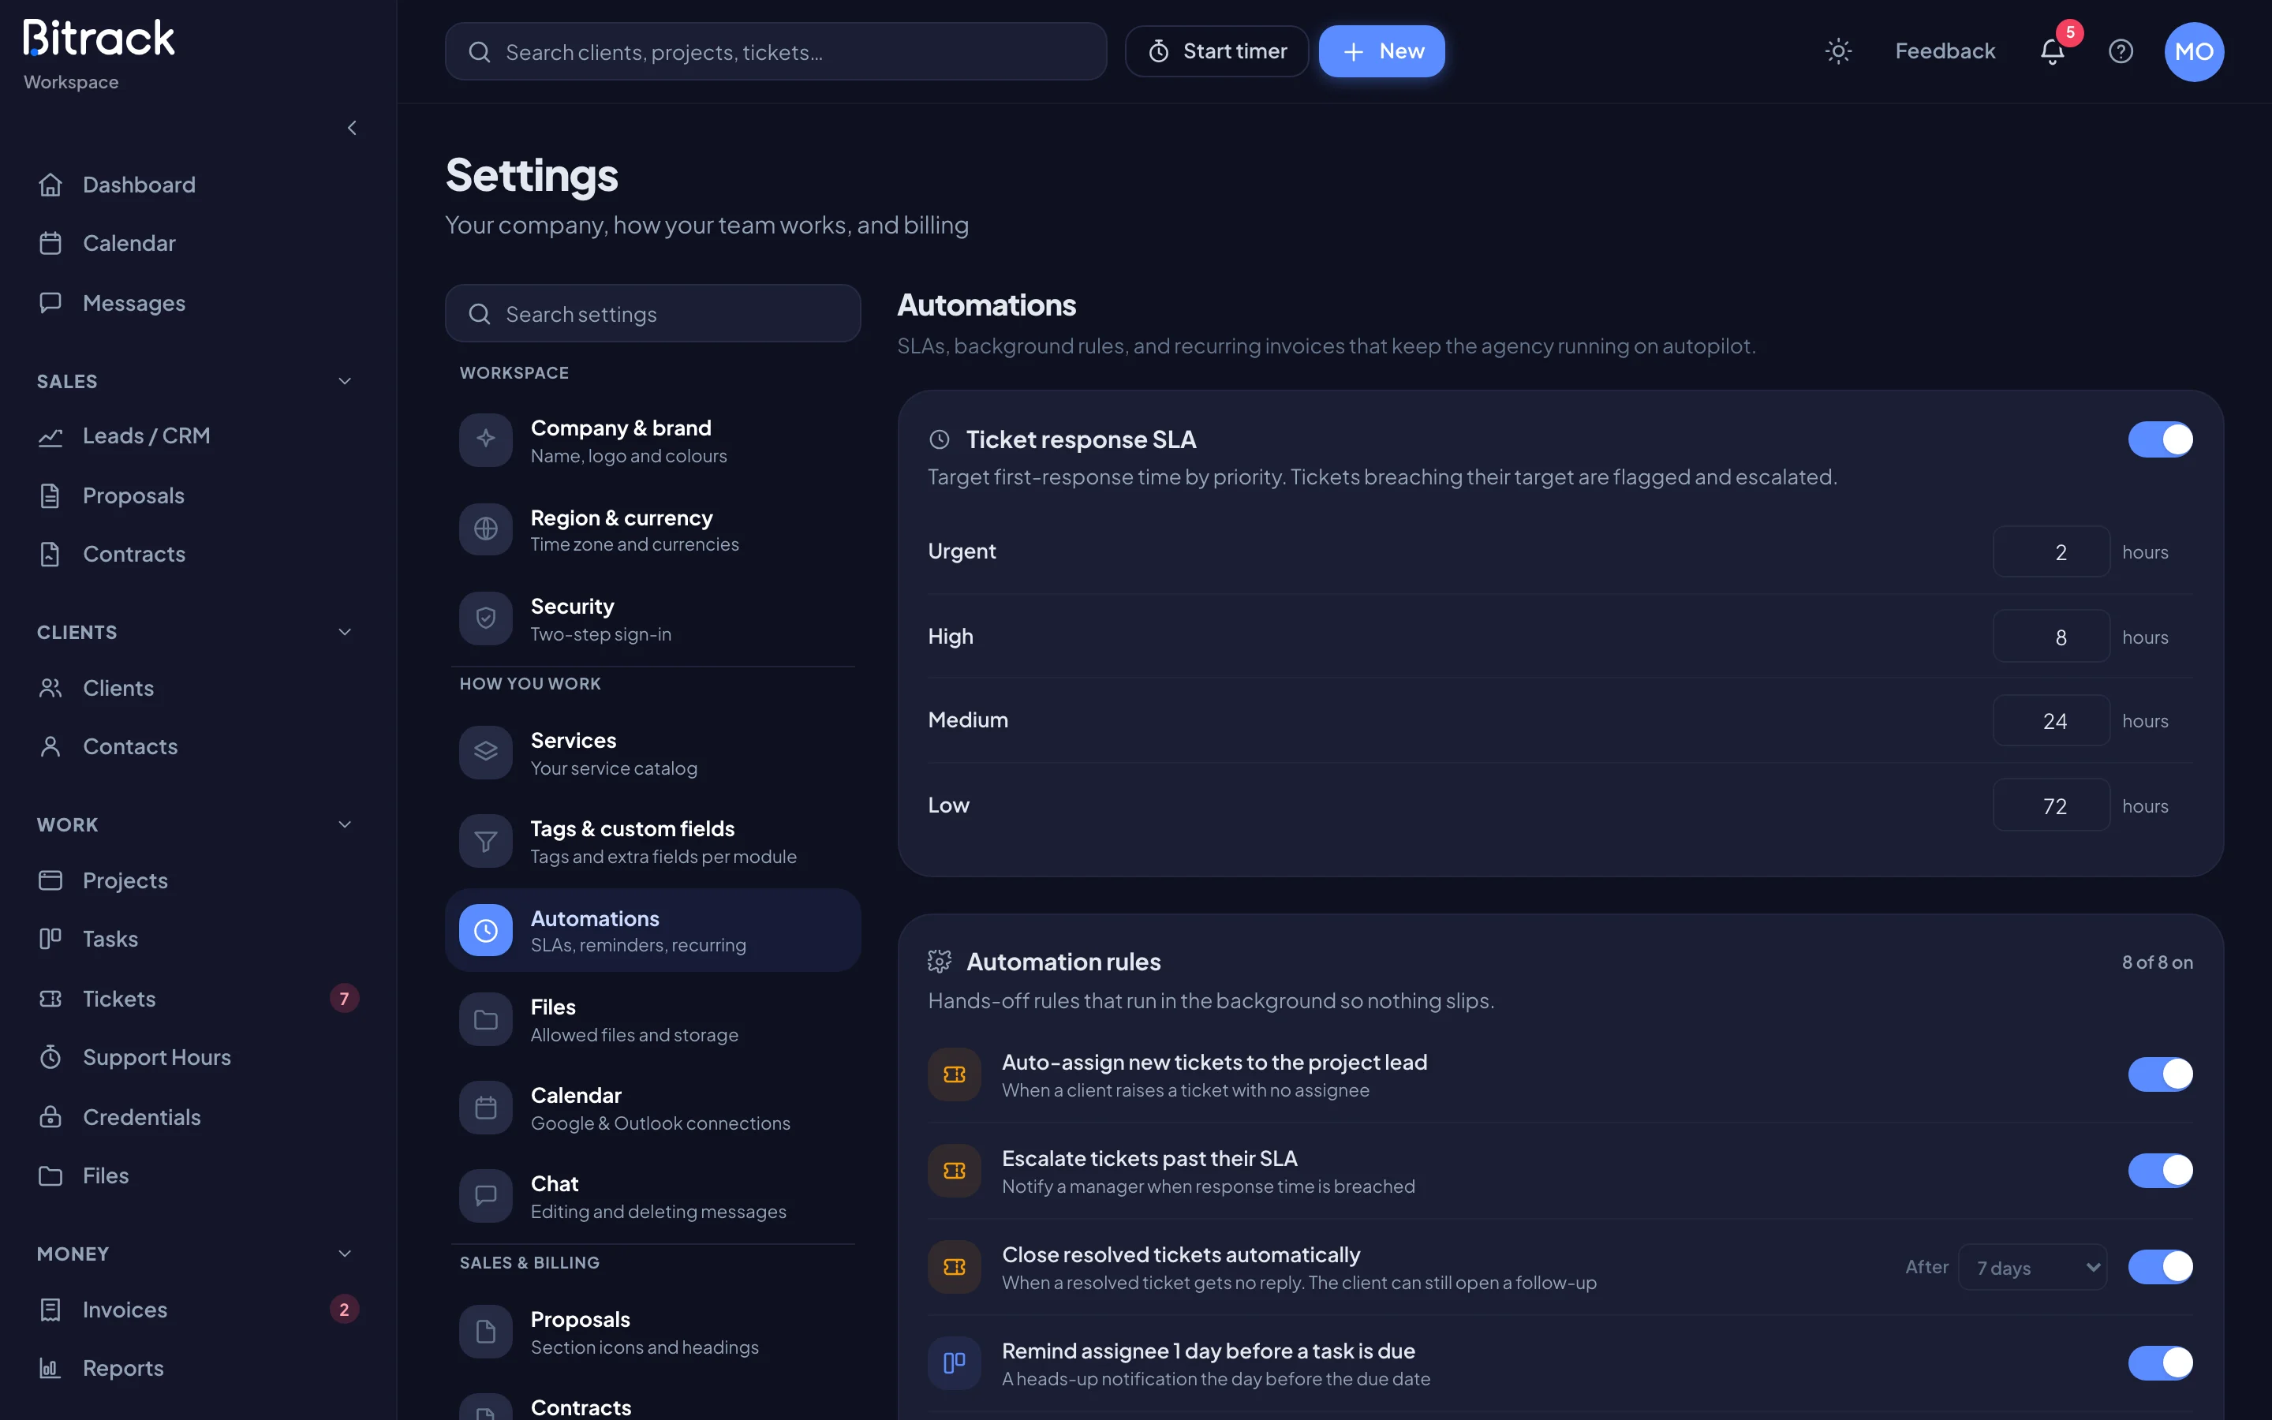This screenshot has width=2272, height=1420.
Task: Click the Remind assignee task board icon
Action: click(x=954, y=1362)
